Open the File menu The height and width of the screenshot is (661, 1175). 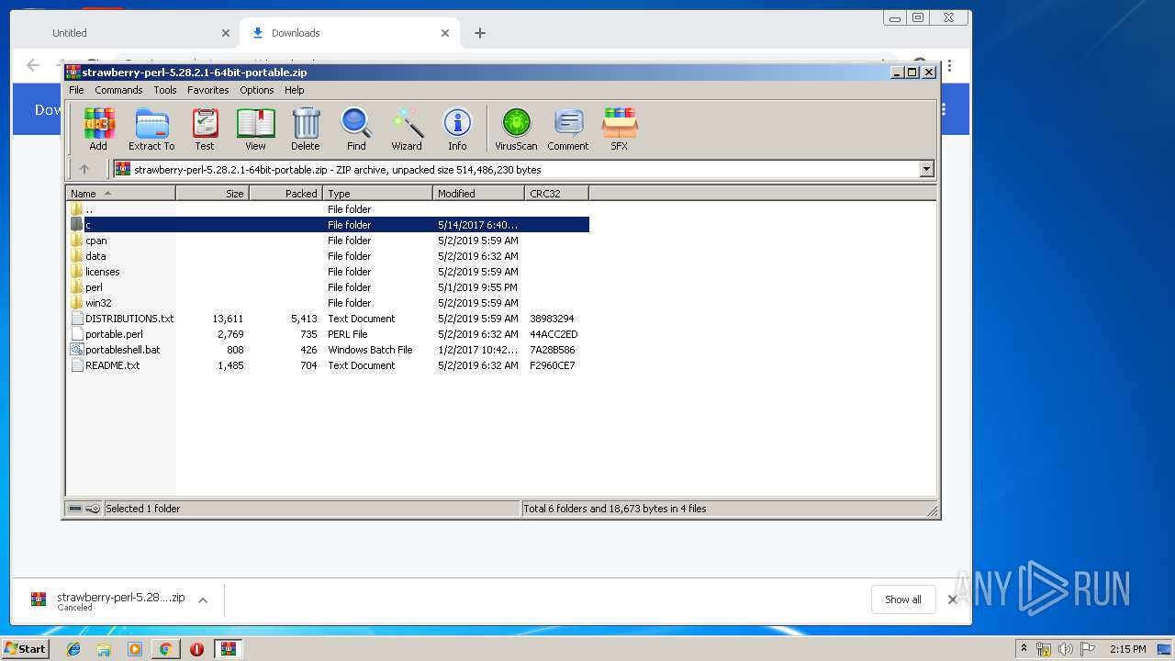(x=76, y=90)
